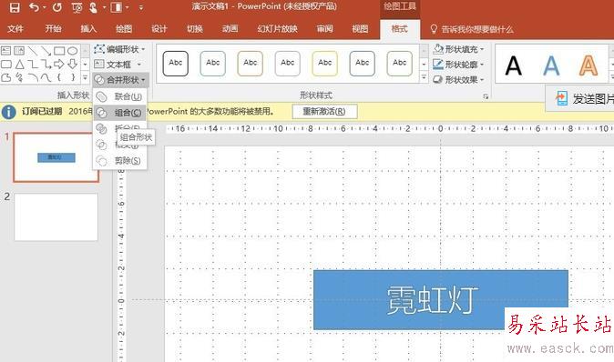Click the Tell me (告诉我你想要做什么) search box

(472, 29)
